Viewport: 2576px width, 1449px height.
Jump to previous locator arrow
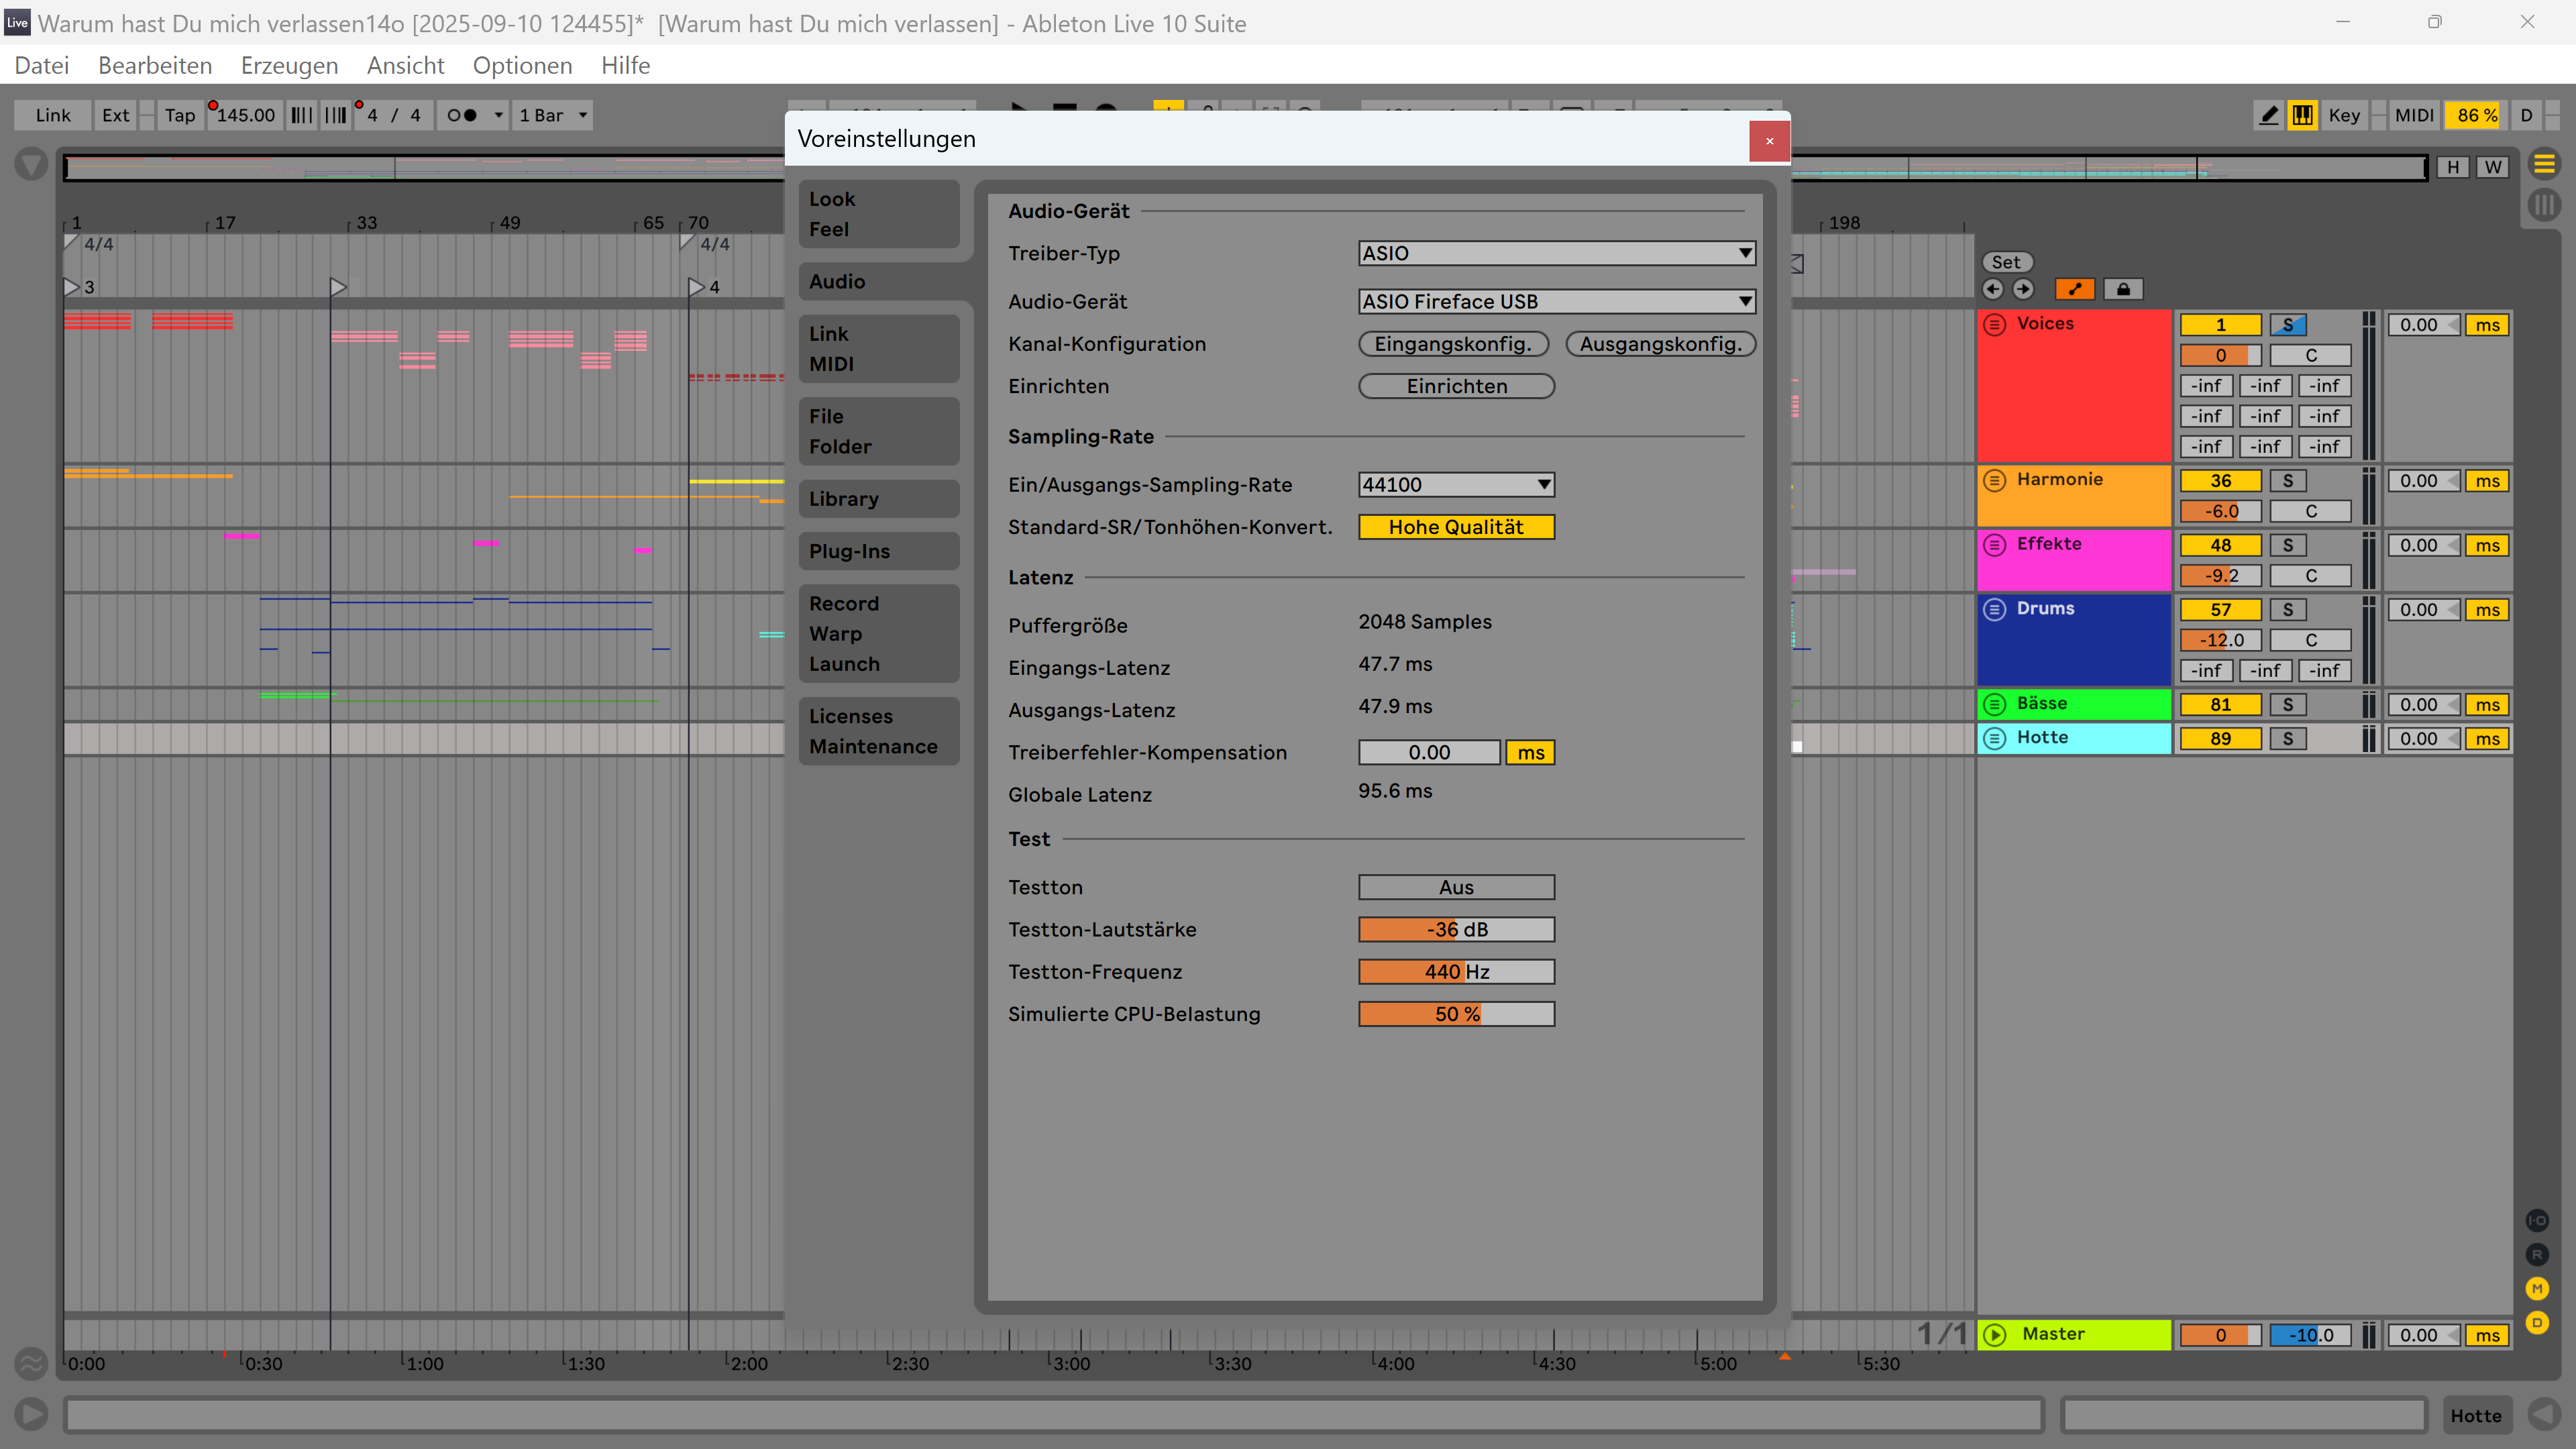pos(1993,289)
